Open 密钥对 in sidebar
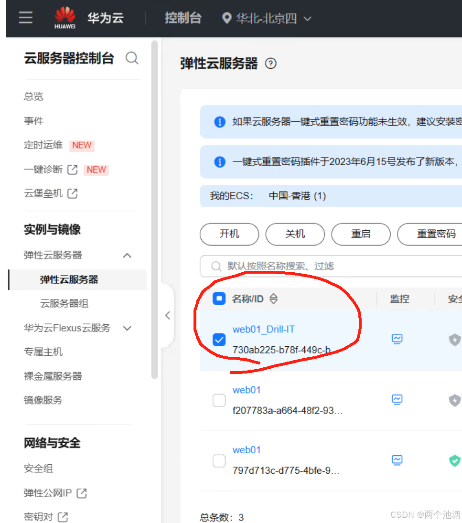This screenshot has width=462, height=523. click(x=38, y=517)
